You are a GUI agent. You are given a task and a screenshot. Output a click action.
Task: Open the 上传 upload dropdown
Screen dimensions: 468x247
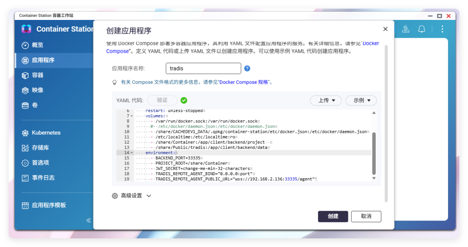pyautogui.click(x=326, y=100)
